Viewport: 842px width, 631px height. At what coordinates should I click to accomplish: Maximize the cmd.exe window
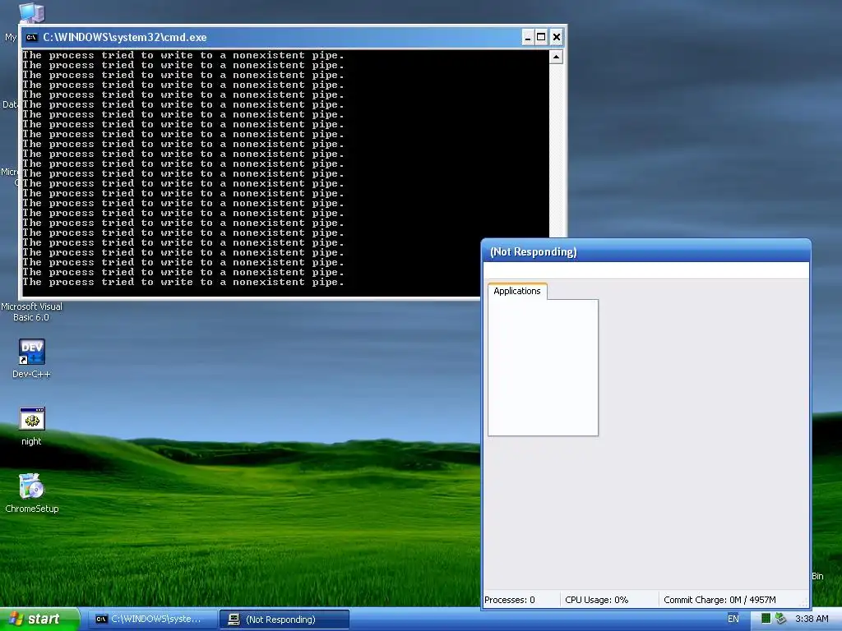(541, 37)
